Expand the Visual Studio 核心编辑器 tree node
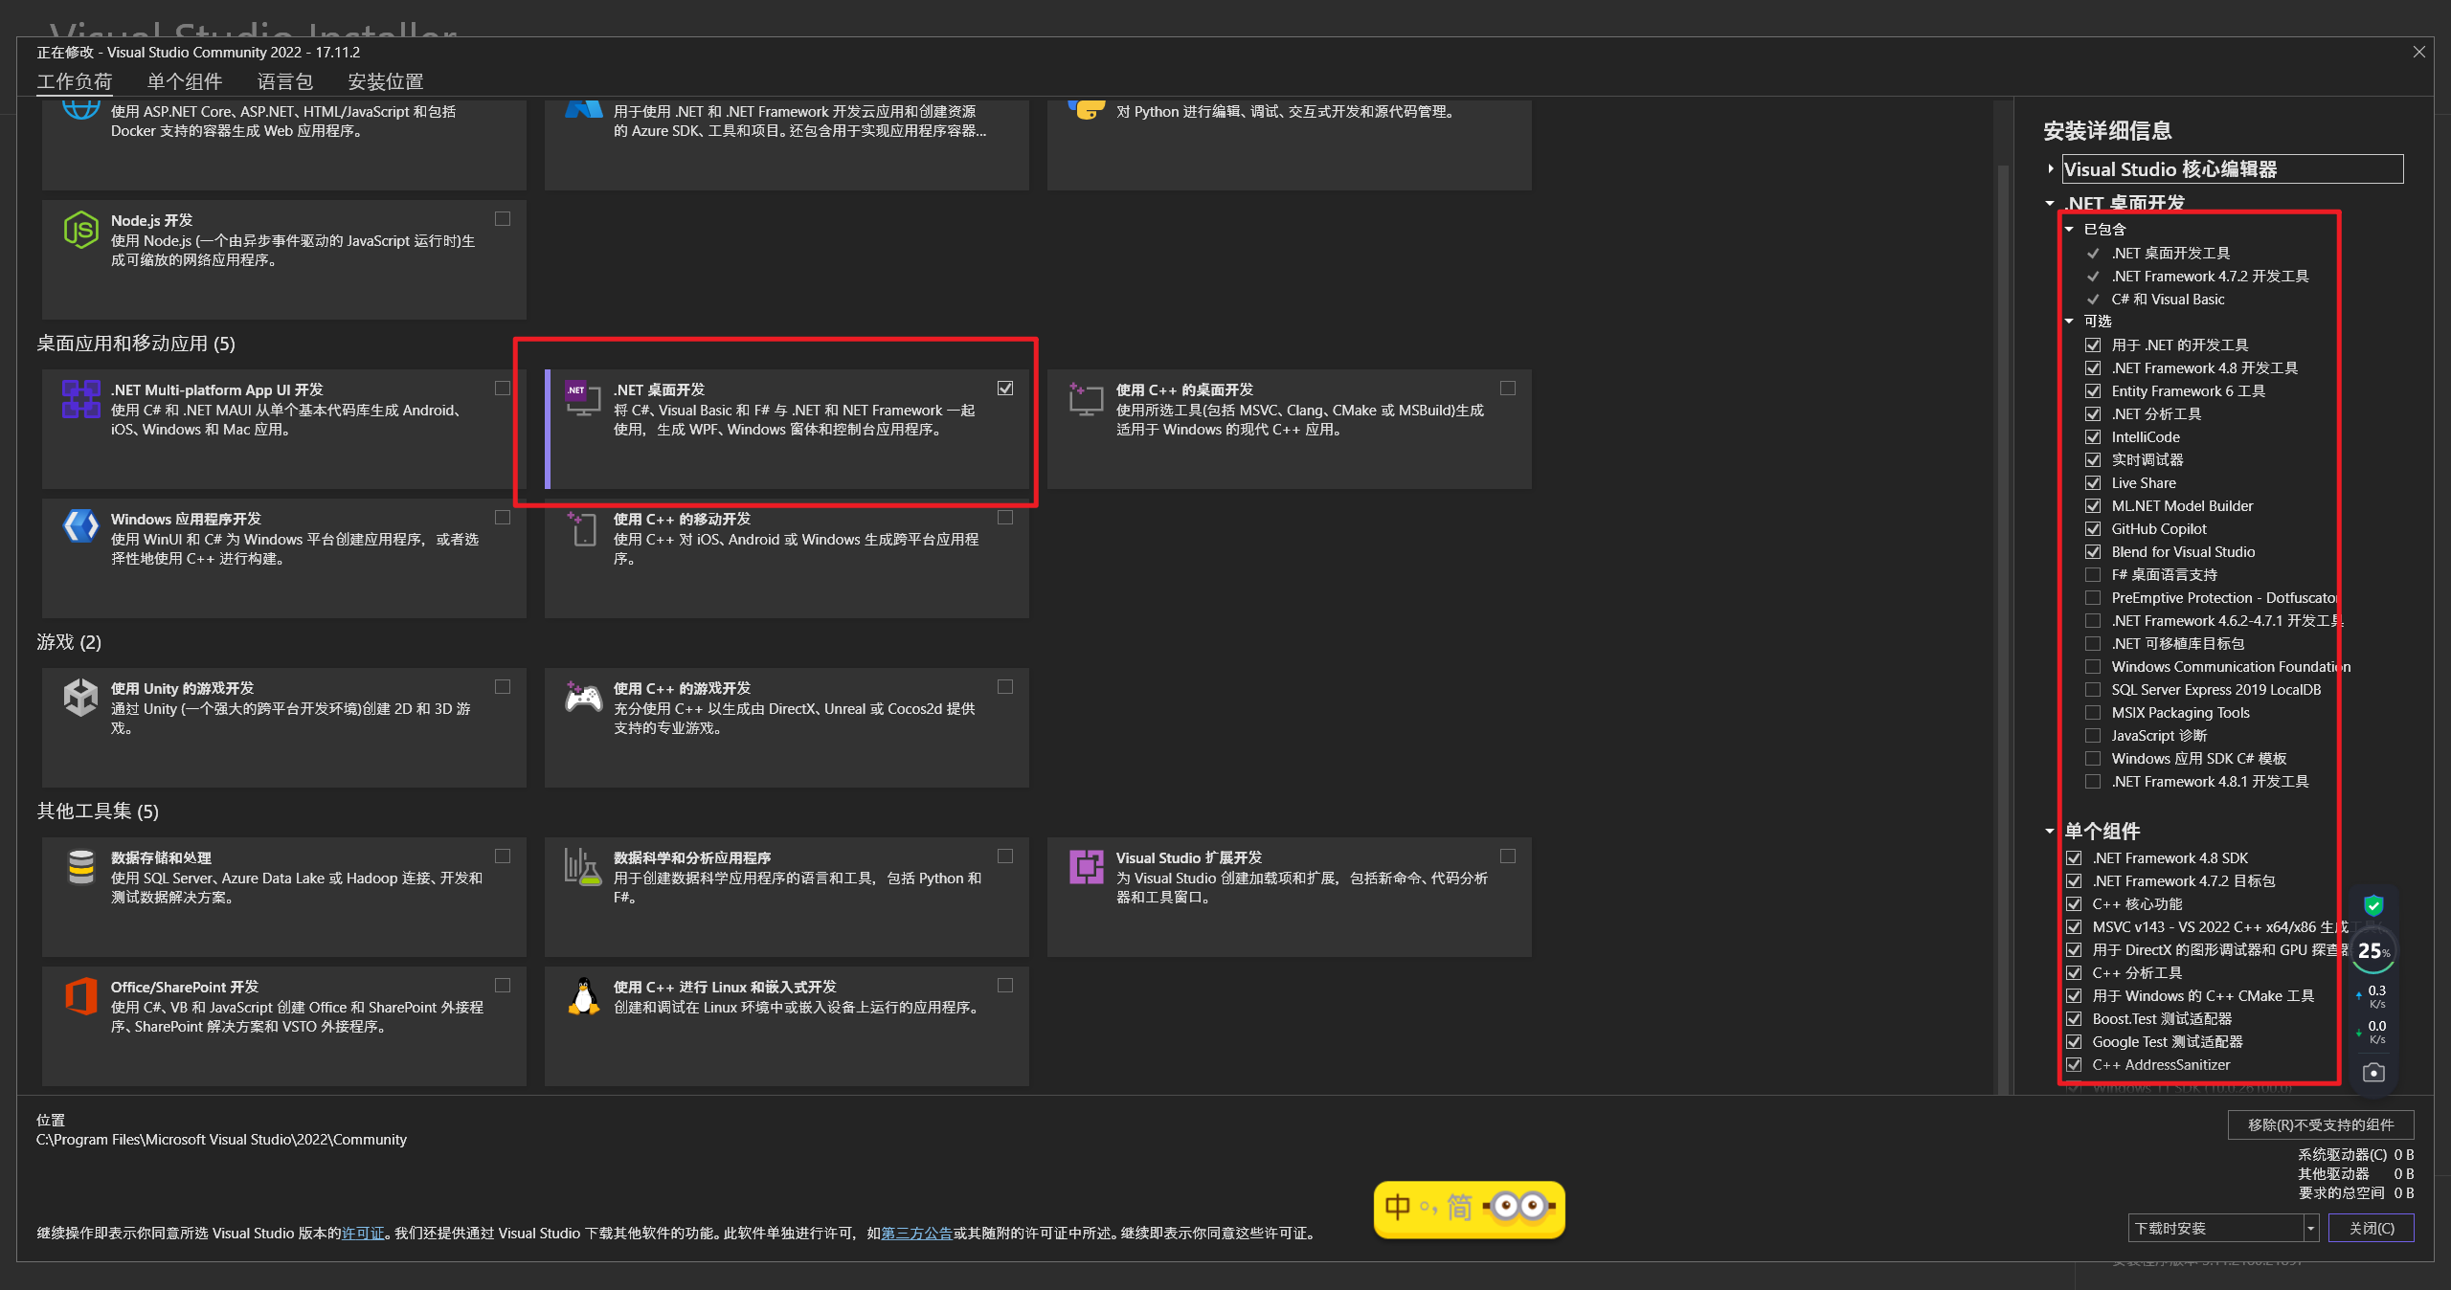The image size is (2451, 1290). [x=2050, y=169]
